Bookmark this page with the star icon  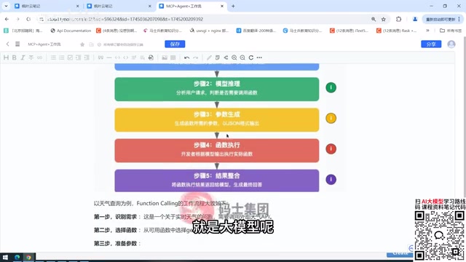tap(384, 19)
